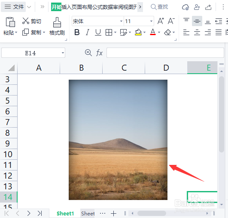Go to first sheet navigation arrow
The width and height of the screenshot is (228, 218).
tap(7, 213)
